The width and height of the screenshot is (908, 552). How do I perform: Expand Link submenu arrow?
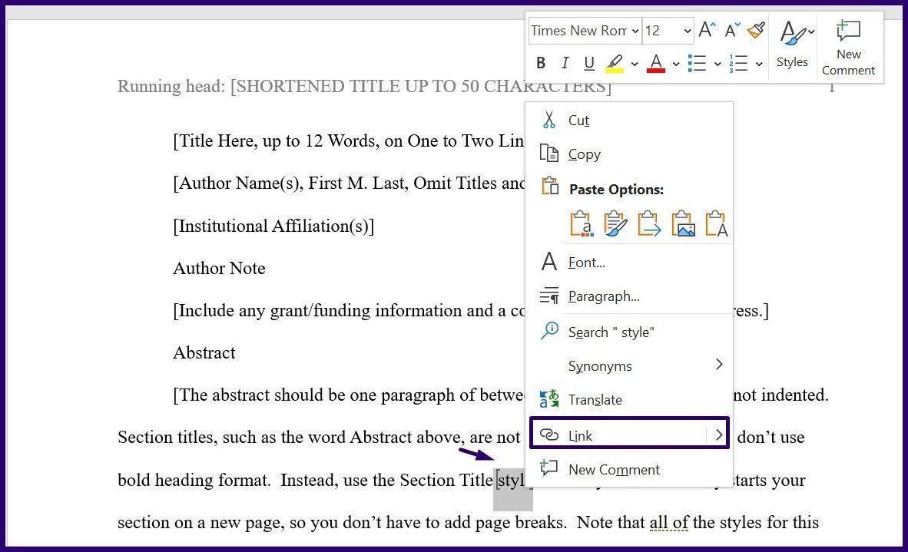(718, 435)
